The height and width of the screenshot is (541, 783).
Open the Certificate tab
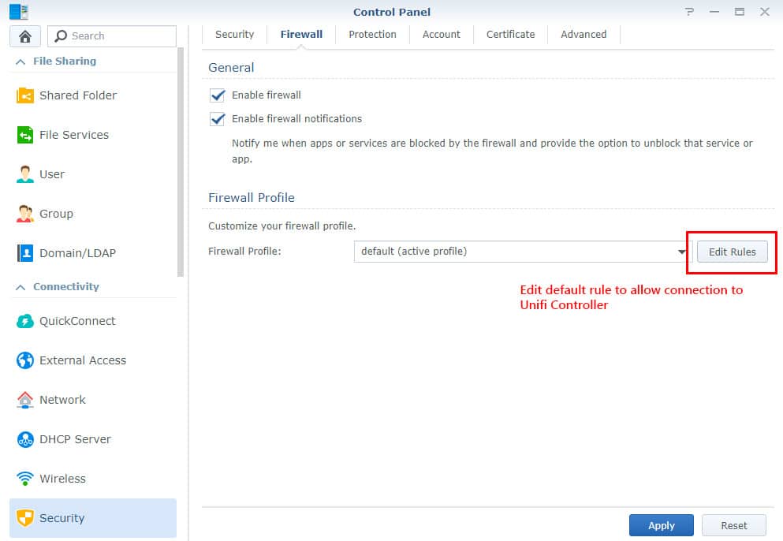coord(510,35)
